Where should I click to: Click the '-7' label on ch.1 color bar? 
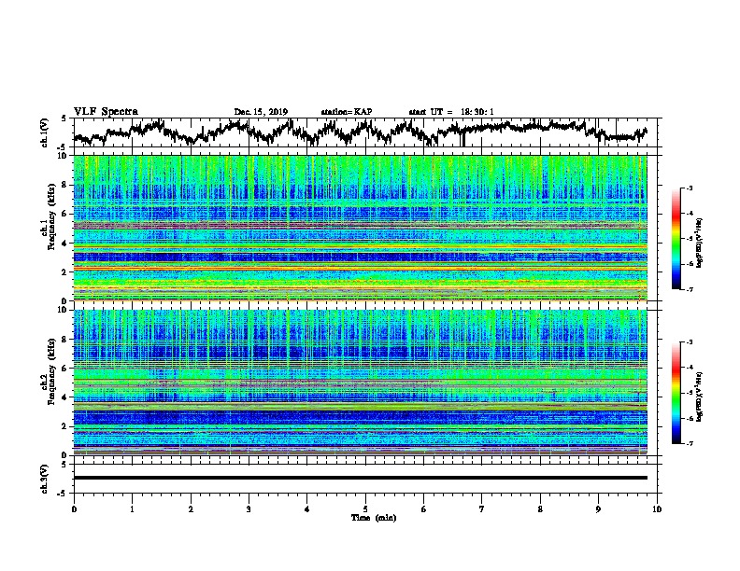tap(690, 289)
